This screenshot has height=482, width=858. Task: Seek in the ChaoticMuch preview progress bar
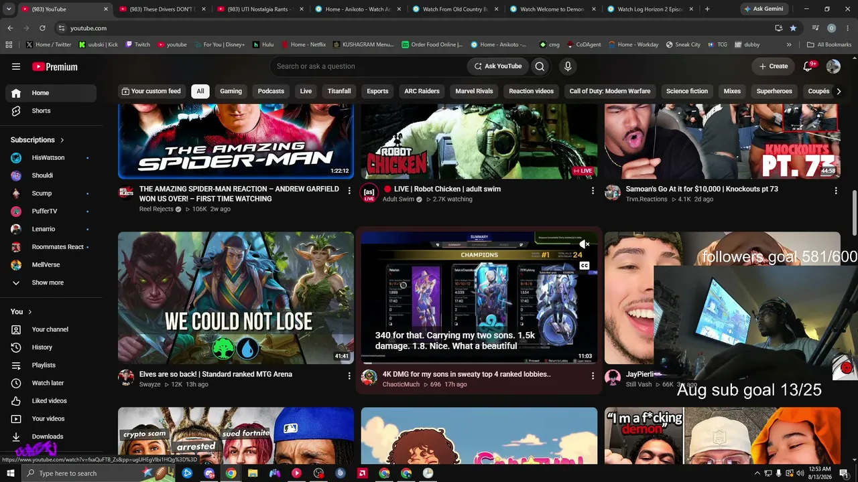(x=479, y=364)
